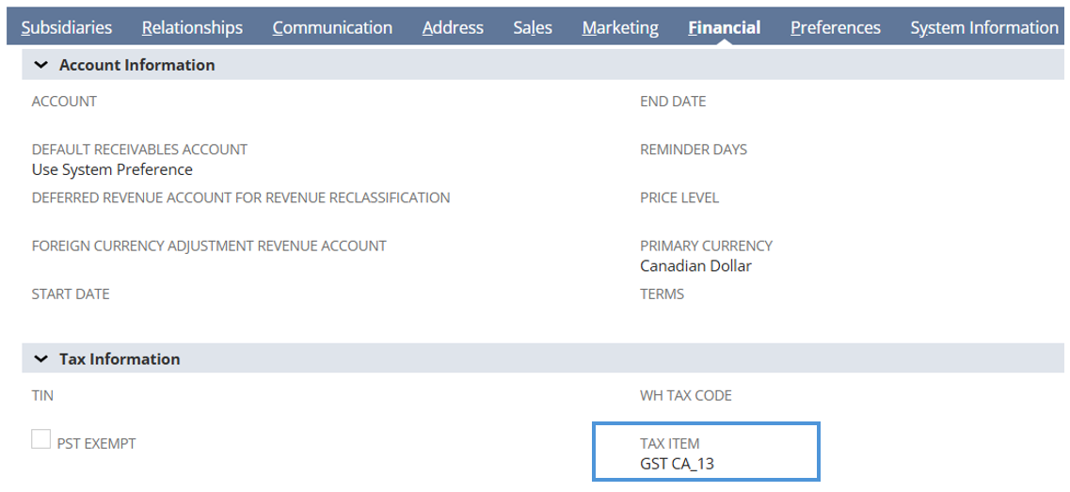Select the GST CA_13 tax item value
The width and height of the screenshot is (1070, 492).
[x=677, y=464]
